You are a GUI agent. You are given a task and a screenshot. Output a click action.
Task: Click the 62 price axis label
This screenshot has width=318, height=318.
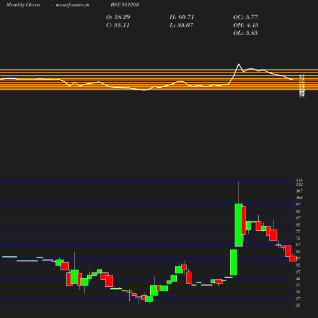point(298,251)
